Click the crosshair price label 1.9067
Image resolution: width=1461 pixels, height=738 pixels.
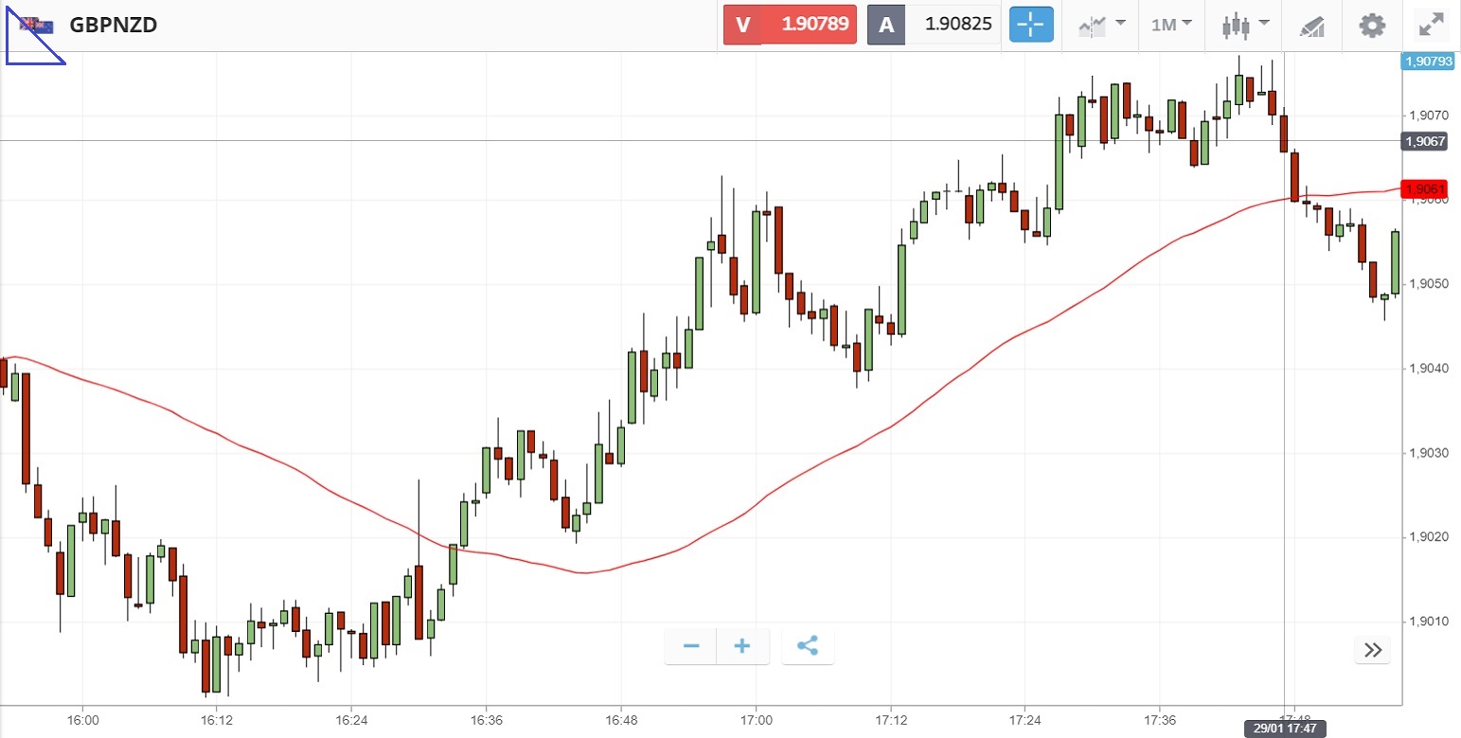tap(1425, 142)
